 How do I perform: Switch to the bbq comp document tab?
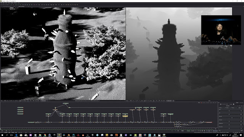tap(21, 6)
